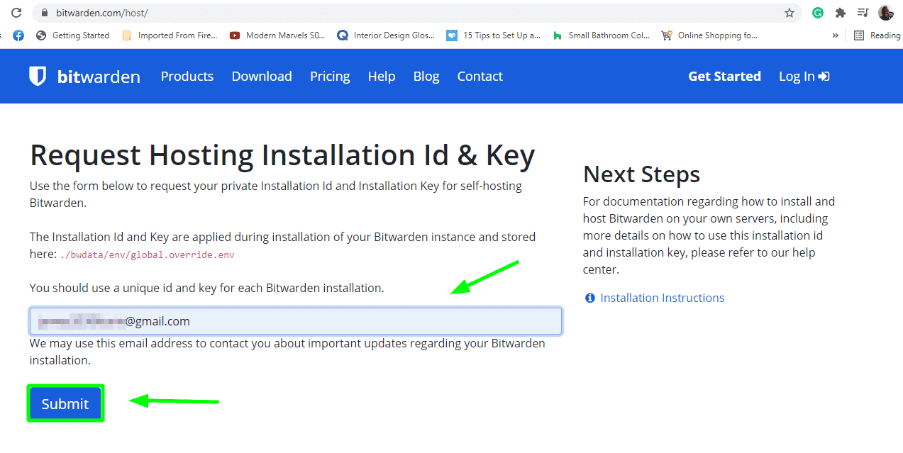
Task: Go to the Download page
Action: click(262, 77)
